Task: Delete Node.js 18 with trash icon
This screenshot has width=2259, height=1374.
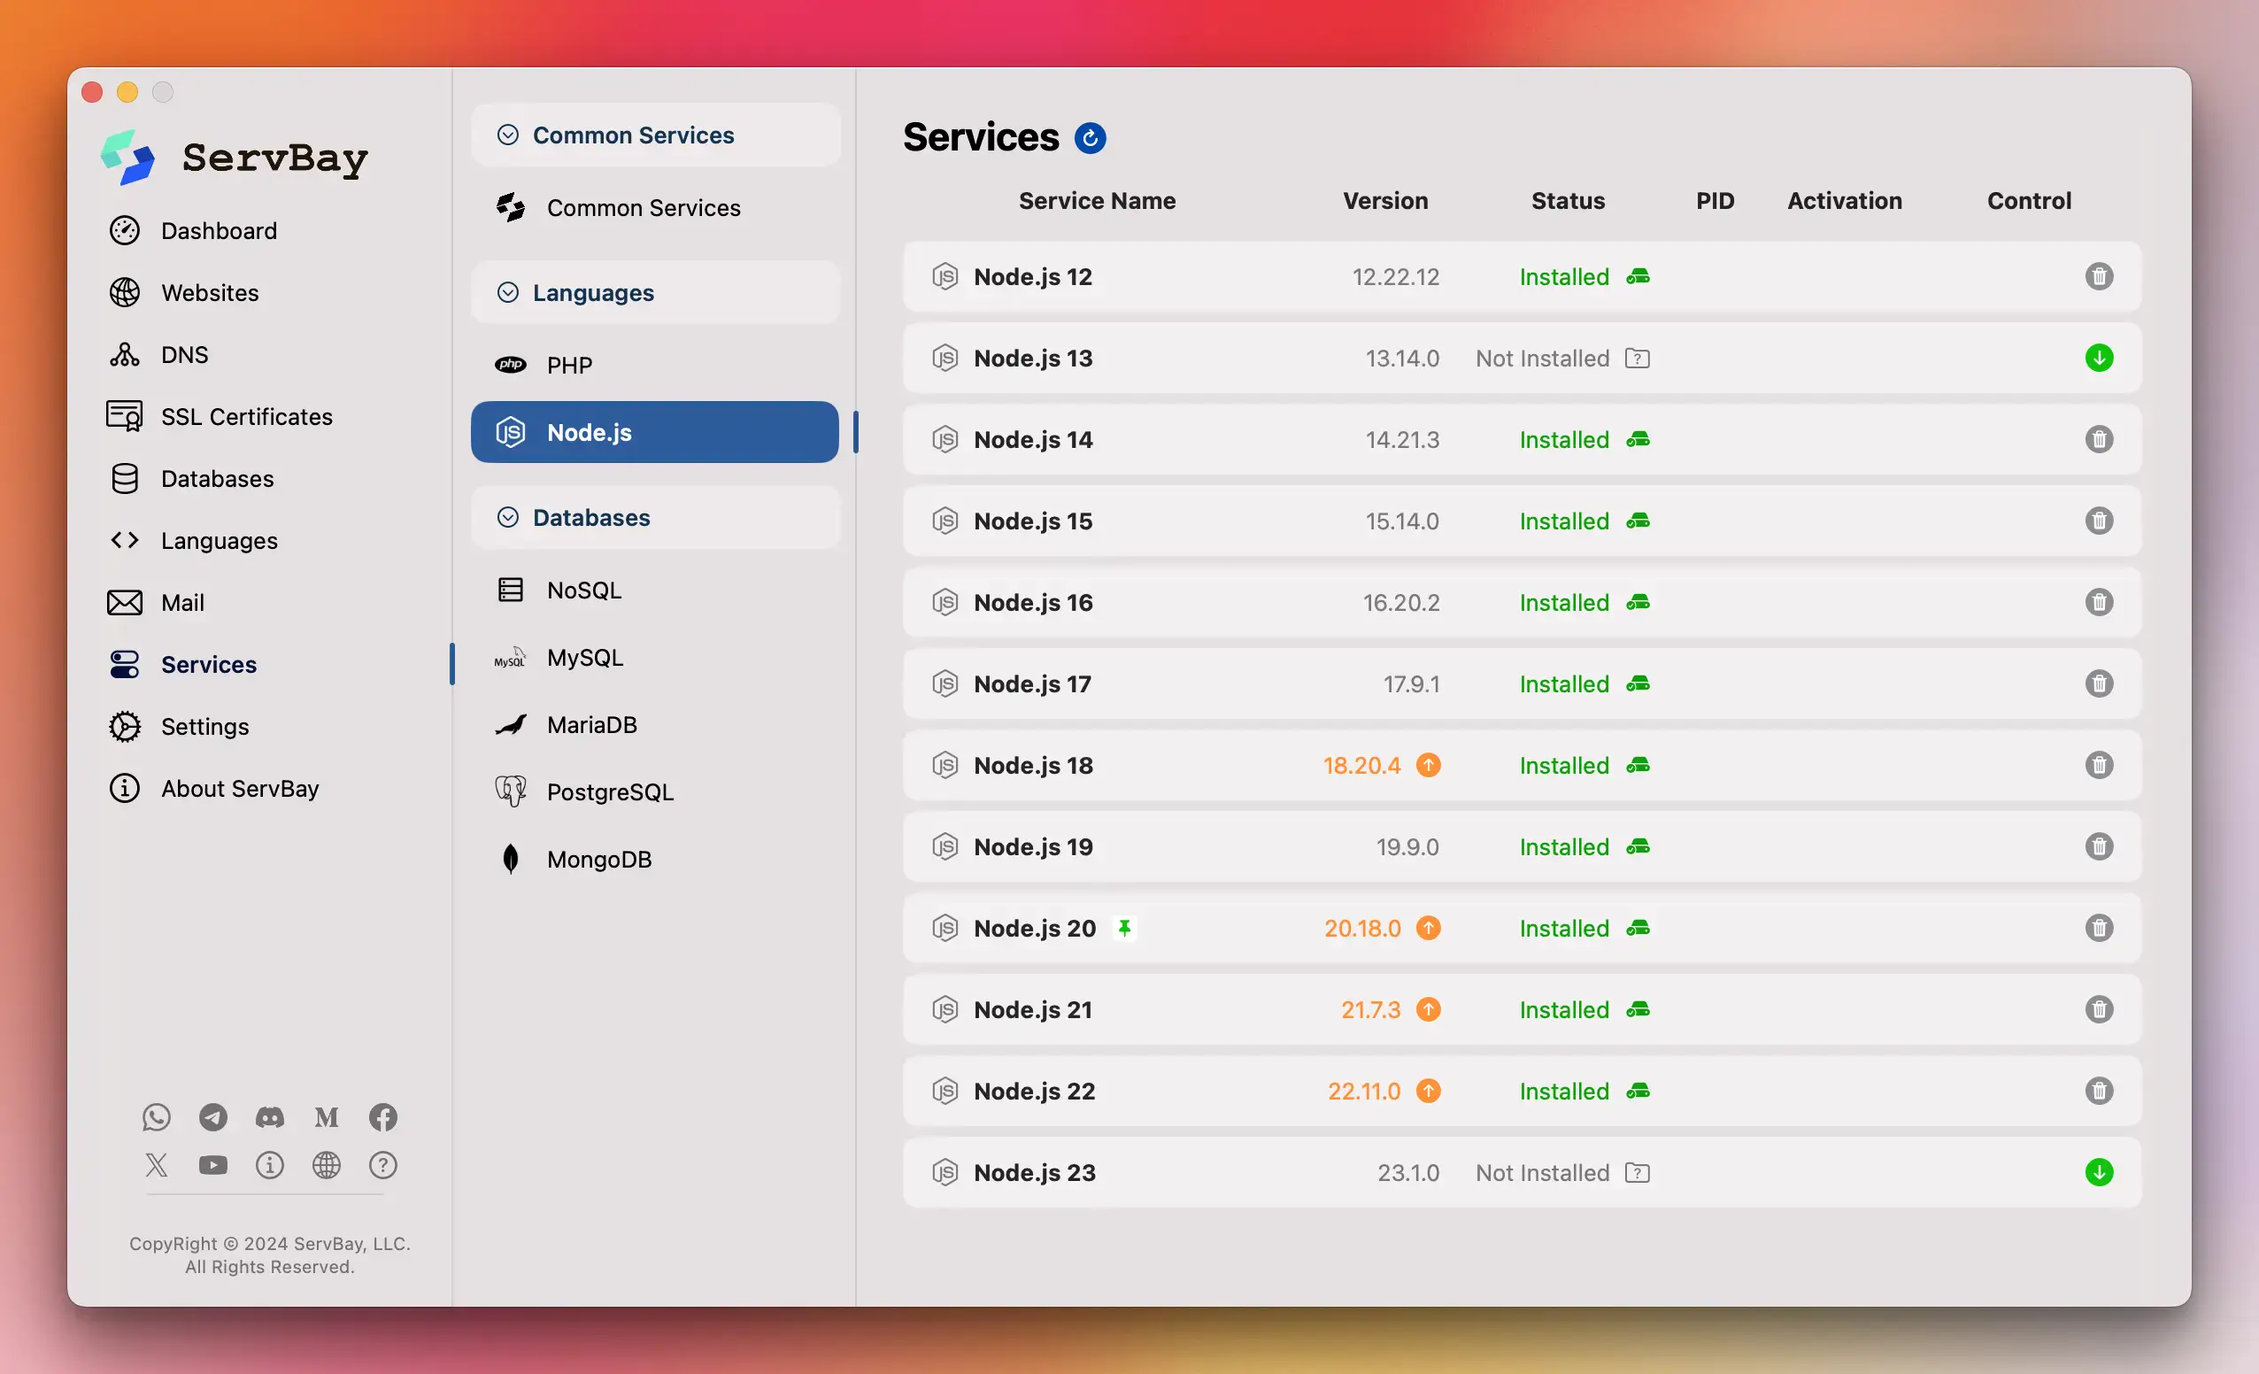Action: pyautogui.click(x=2099, y=765)
